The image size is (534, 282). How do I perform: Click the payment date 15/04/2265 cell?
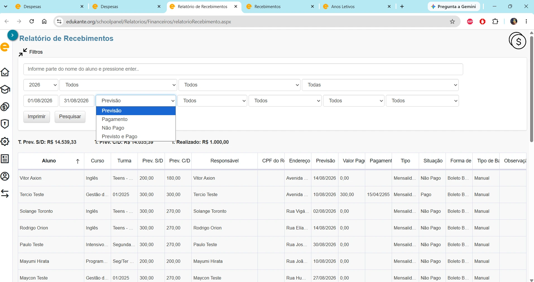click(378, 195)
